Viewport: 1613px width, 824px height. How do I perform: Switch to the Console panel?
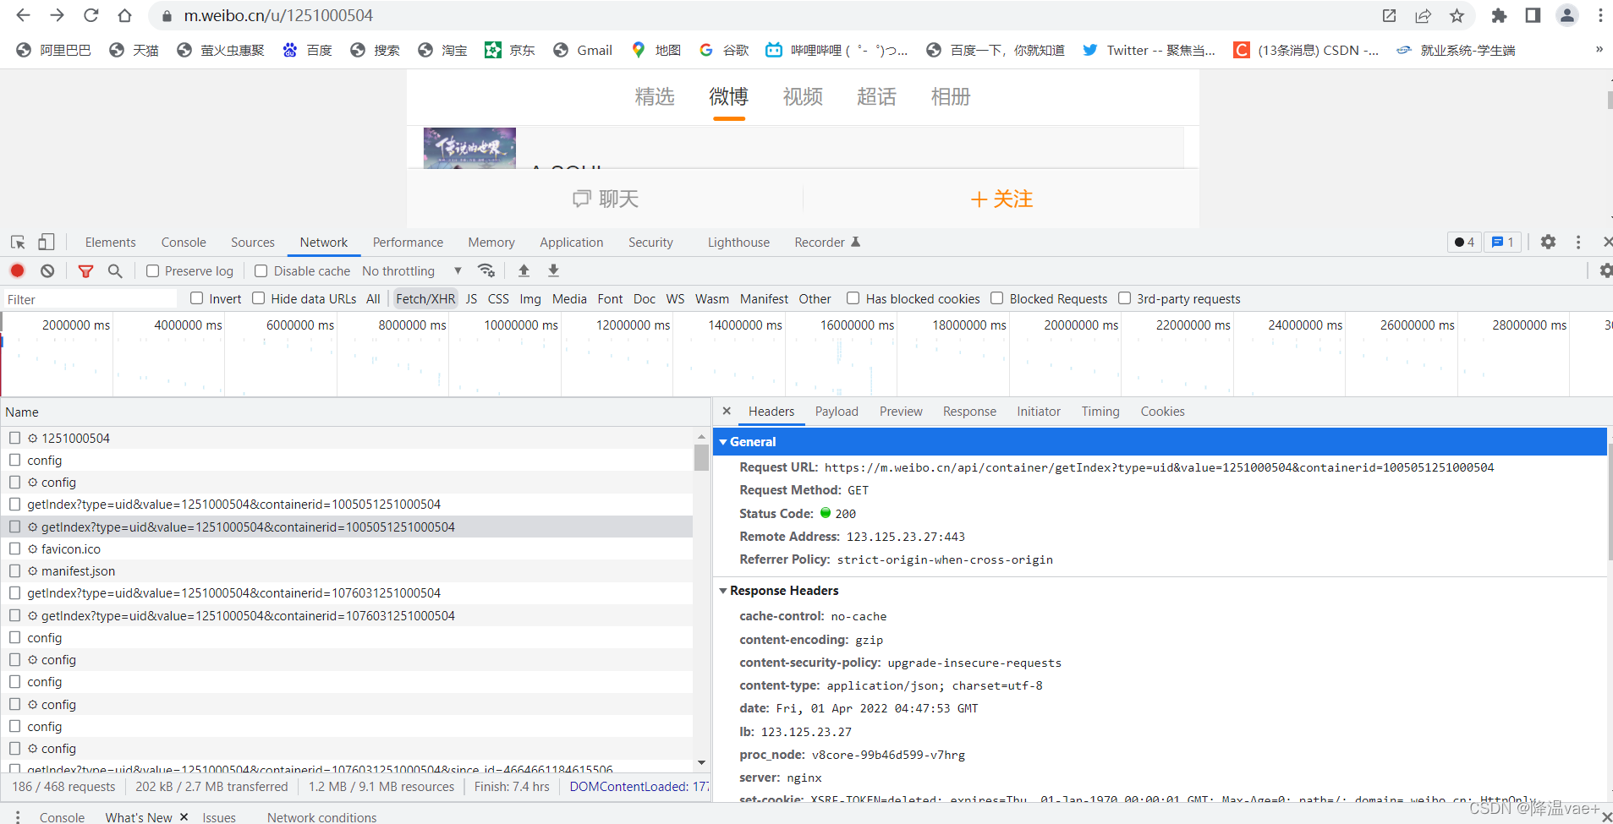(184, 243)
